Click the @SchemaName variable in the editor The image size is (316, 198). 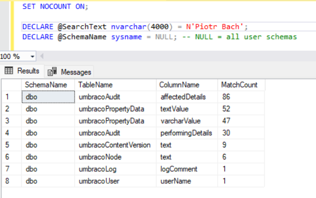tap(82, 37)
